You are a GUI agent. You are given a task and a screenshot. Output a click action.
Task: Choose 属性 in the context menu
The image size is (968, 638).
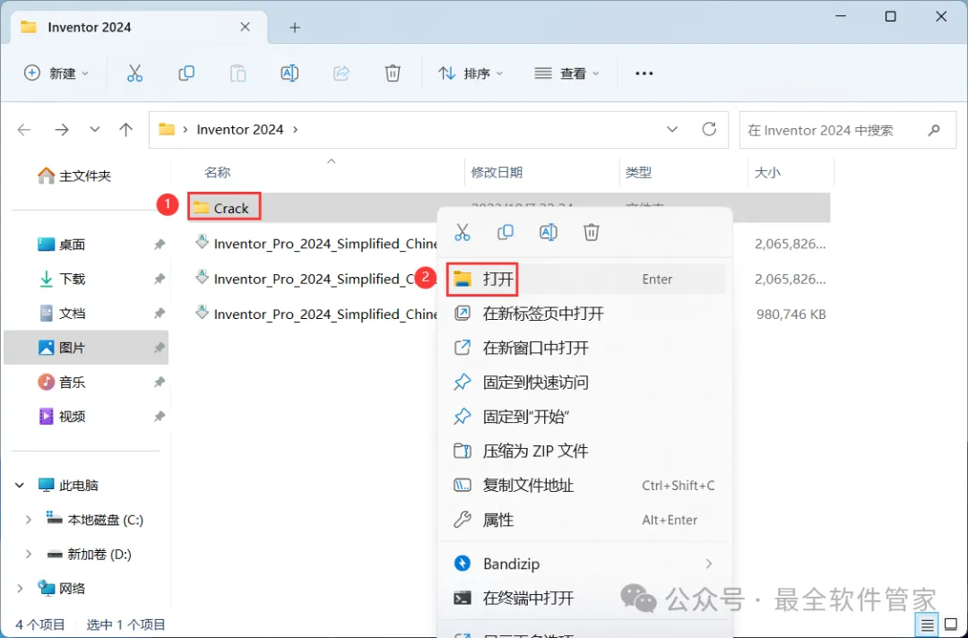tap(585, 520)
